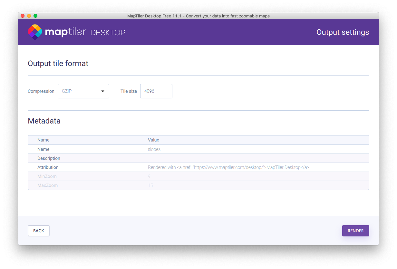Select the Attribution row label
Screen dimensions: 397x269
pyautogui.click(x=48, y=167)
